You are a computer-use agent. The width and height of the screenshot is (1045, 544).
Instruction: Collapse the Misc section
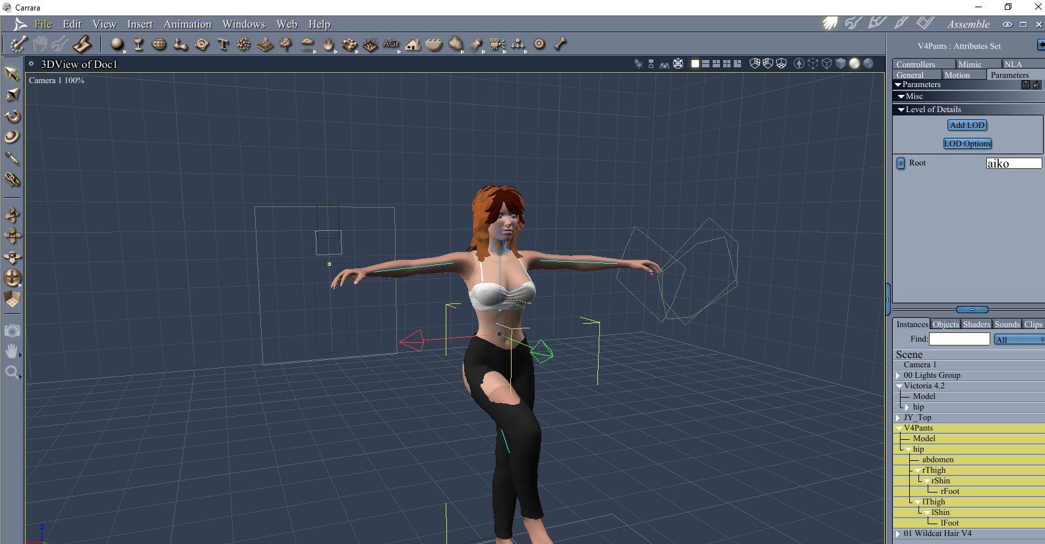(x=901, y=96)
